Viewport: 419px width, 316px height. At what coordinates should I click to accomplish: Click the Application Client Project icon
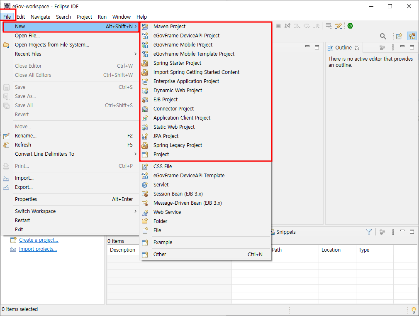(145, 118)
